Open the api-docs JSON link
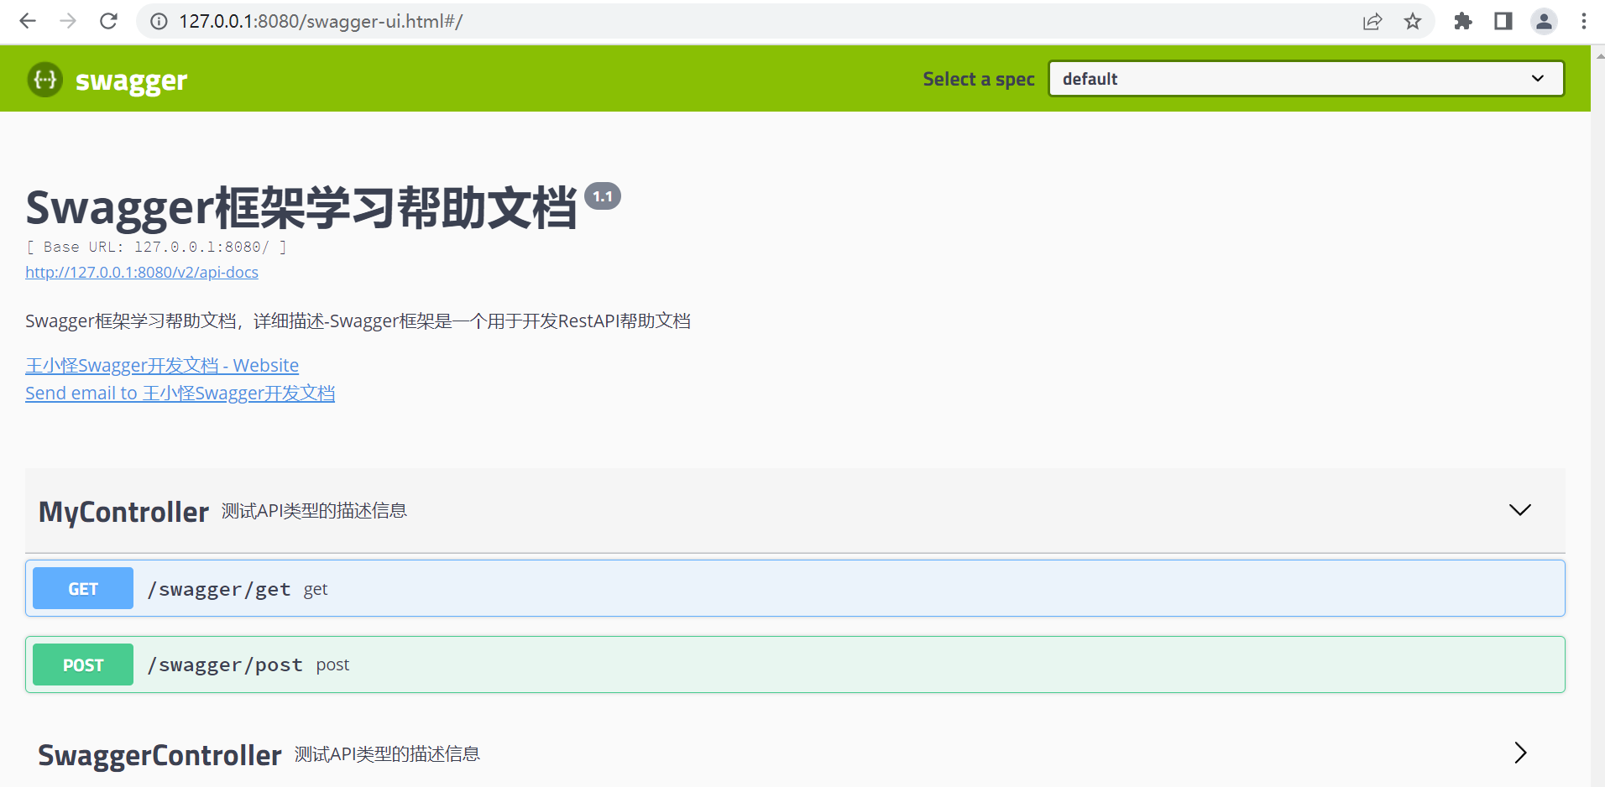 point(141,272)
